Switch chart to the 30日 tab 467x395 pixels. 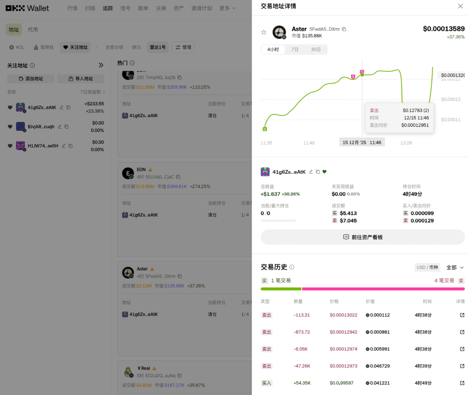pyautogui.click(x=315, y=50)
